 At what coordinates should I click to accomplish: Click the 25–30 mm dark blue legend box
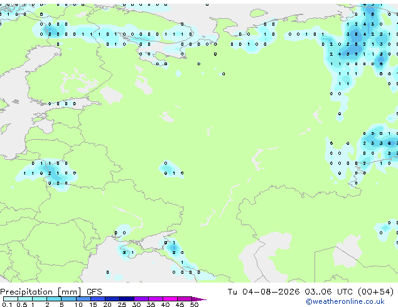coord(126,299)
